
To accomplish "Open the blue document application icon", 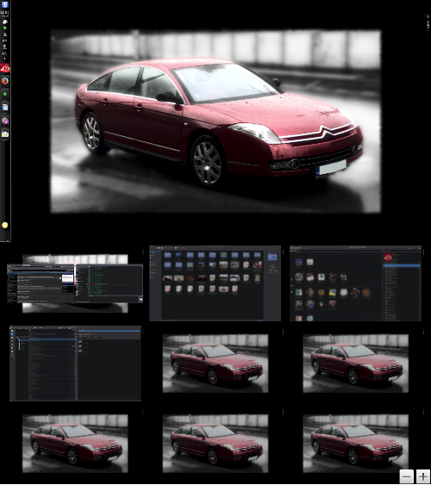I will pos(4,108).
